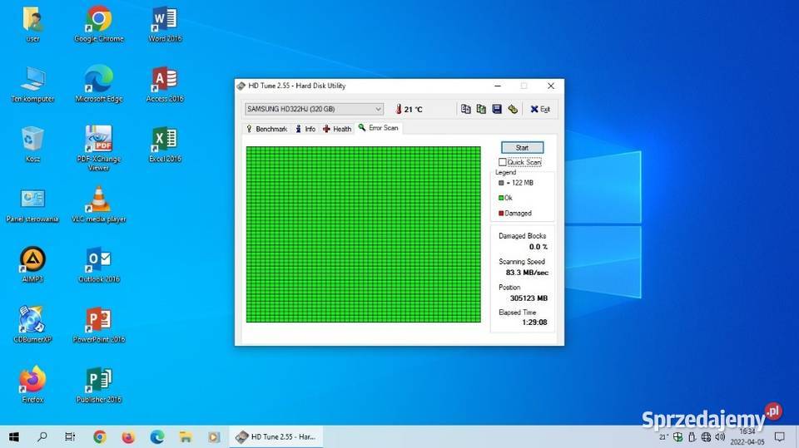Open the taskbar clock showing 16:34
This screenshot has height=448, width=799.
(747, 437)
